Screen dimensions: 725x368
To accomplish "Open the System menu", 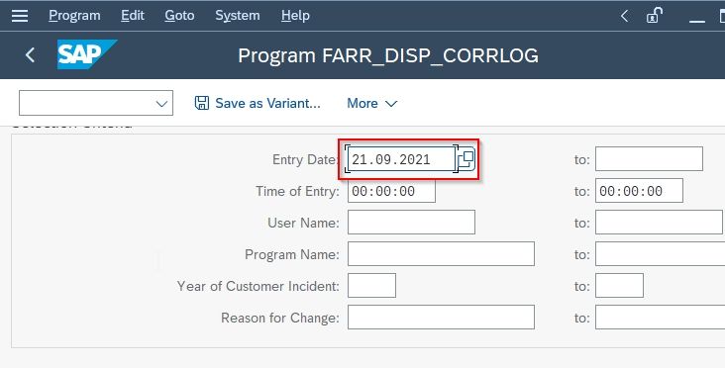I will 237,16.
